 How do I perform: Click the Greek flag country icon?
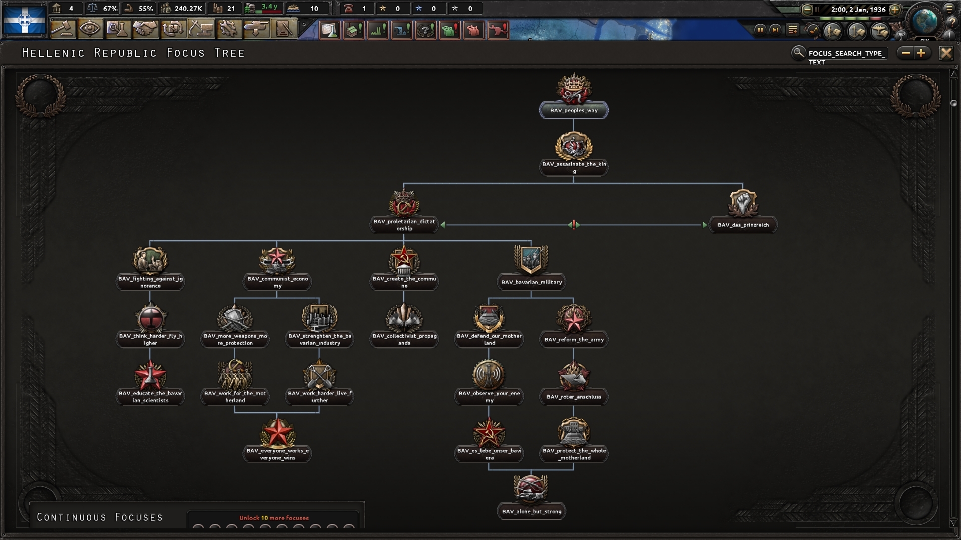pos(24,20)
